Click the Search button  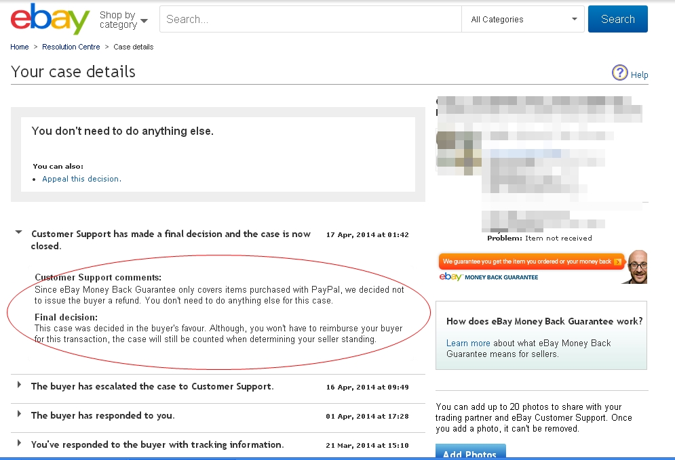click(617, 19)
